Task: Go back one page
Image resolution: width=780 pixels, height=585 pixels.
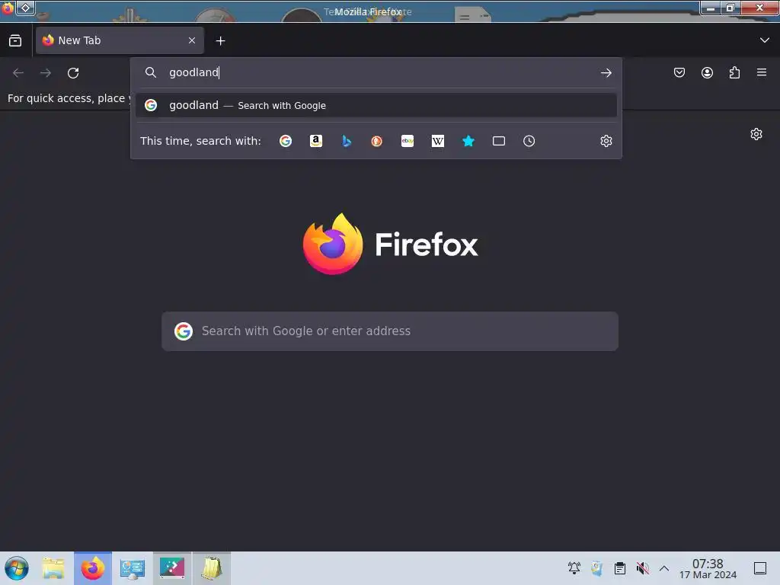Action: click(18, 73)
